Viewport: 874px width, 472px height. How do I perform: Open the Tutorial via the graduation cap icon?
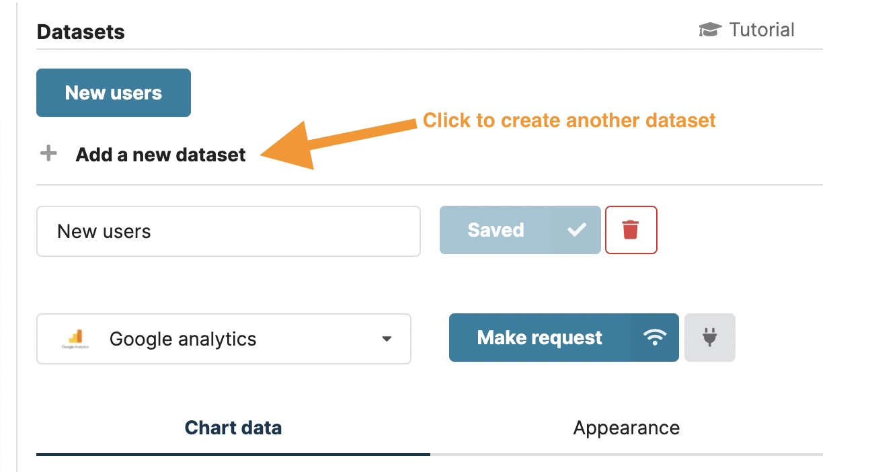click(709, 29)
